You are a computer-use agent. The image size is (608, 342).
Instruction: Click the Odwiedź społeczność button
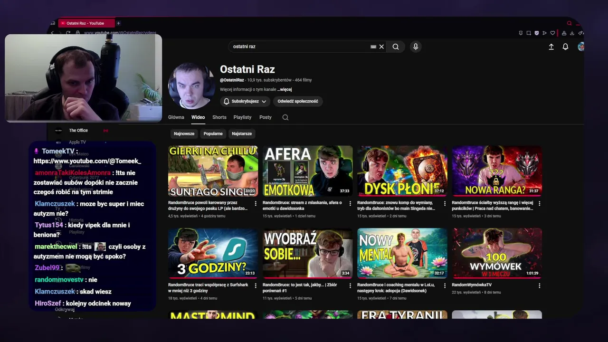pyautogui.click(x=298, y=101)
